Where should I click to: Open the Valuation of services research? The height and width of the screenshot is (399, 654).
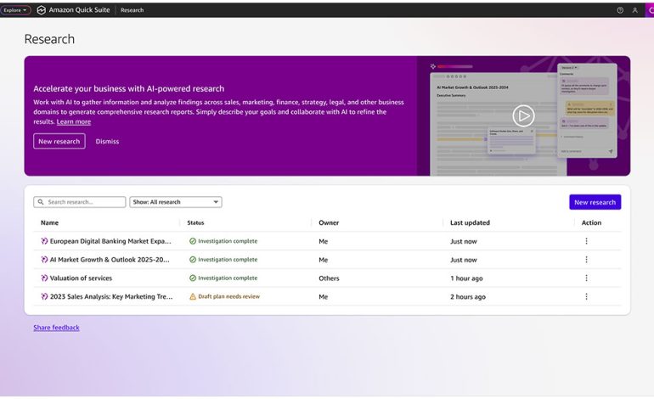point(81,278)
